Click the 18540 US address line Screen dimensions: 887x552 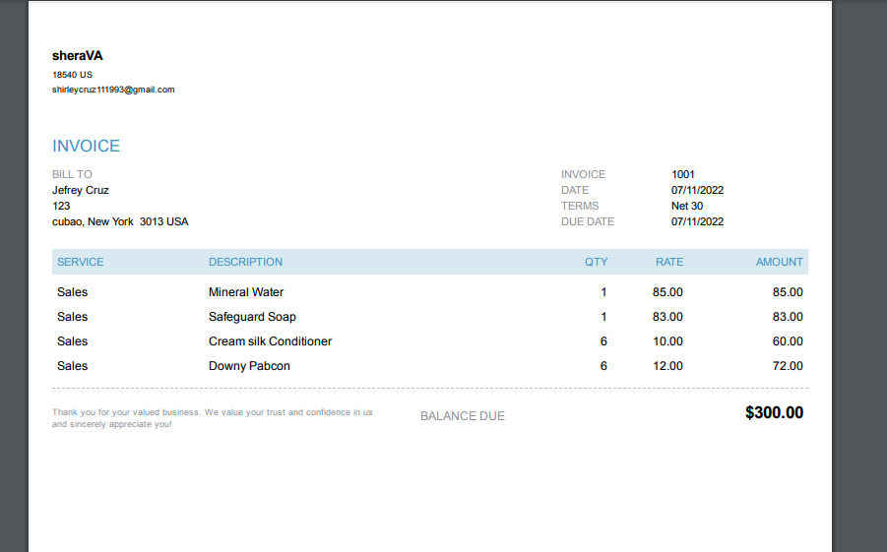(x=72, y=75)
